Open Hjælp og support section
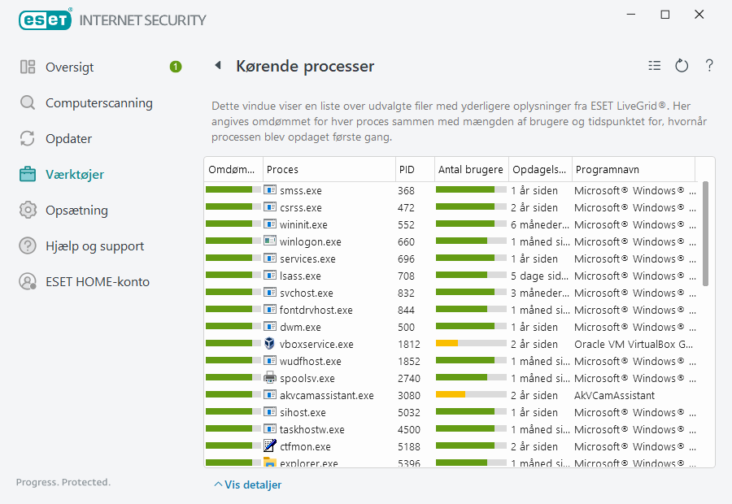This screenshot has height=504, width=732. (94, 246)
